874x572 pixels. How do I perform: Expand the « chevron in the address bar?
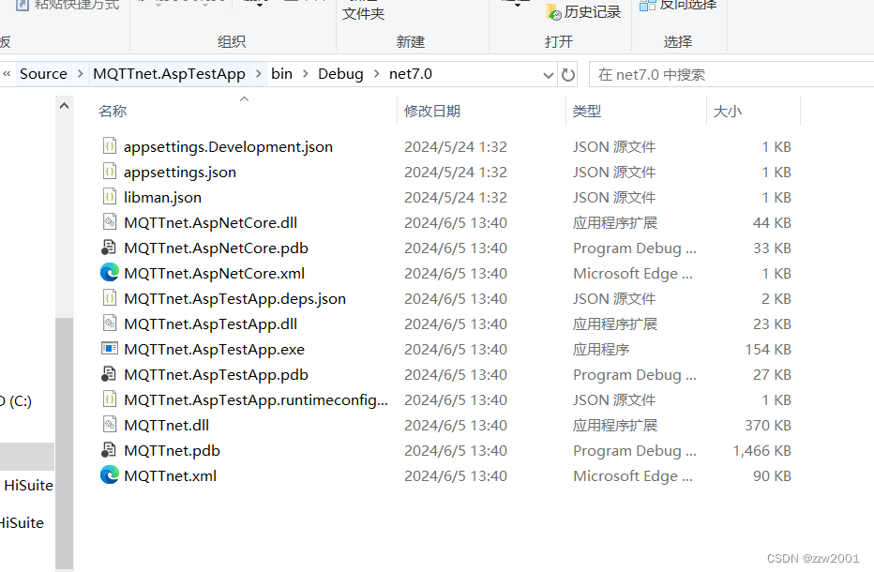click(7, 73)
